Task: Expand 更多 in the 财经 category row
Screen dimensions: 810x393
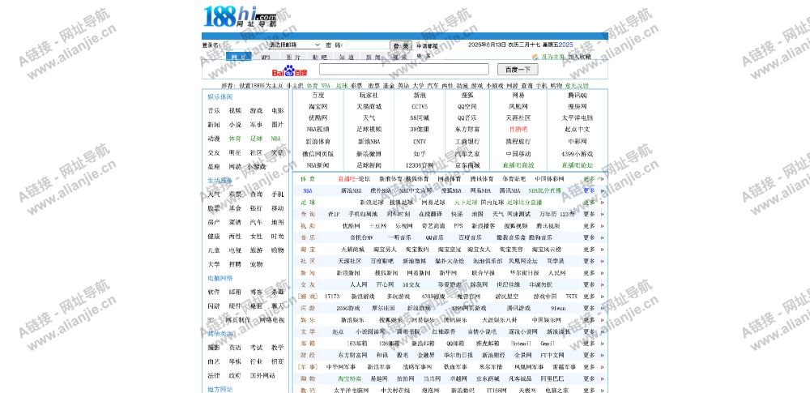Action: pos(589,355)
